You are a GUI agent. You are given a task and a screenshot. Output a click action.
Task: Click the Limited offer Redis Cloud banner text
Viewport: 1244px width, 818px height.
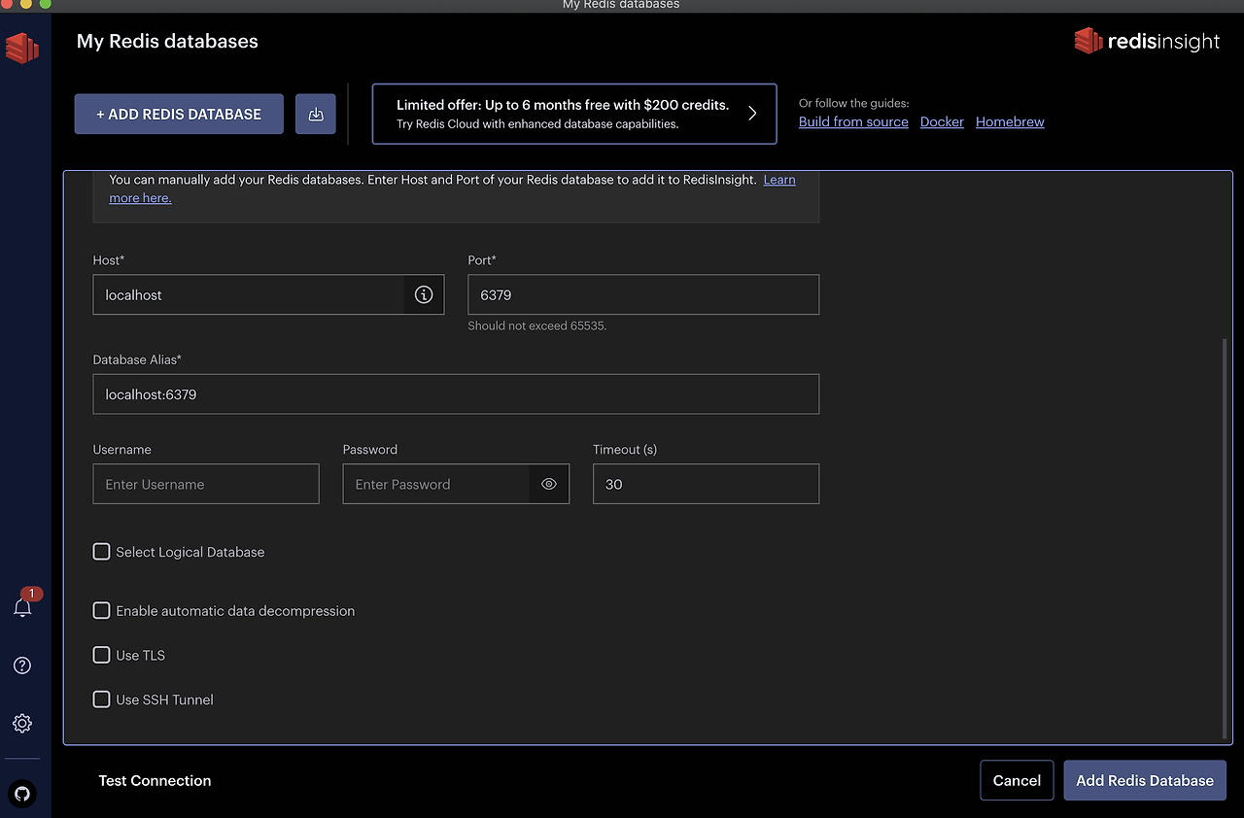point(563,114)
